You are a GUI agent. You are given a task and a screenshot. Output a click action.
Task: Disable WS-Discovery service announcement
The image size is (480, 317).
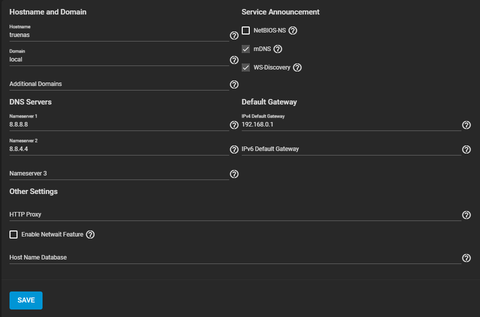(246, 67)
